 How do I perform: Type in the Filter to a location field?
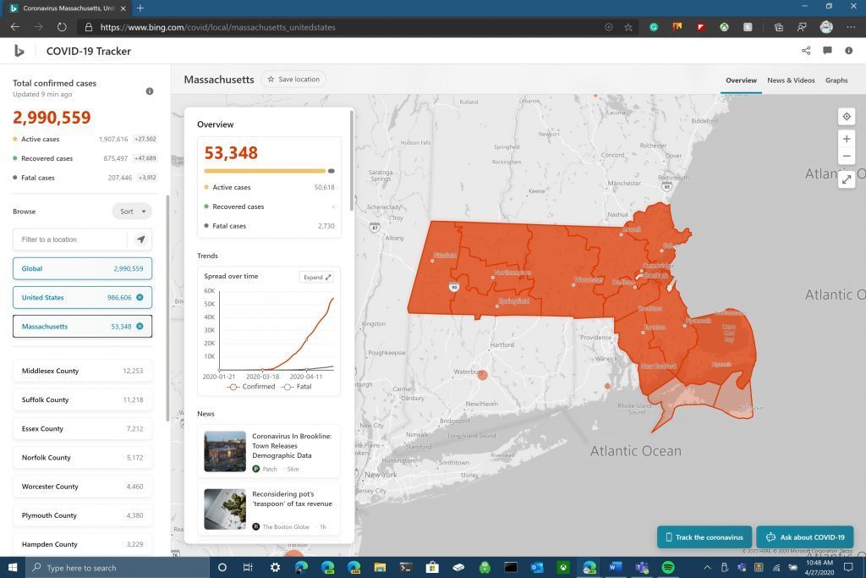click(70, 239)
